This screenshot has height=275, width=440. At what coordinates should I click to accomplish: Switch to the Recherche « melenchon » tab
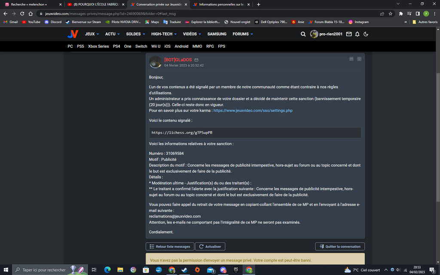(x=32, y=4)
